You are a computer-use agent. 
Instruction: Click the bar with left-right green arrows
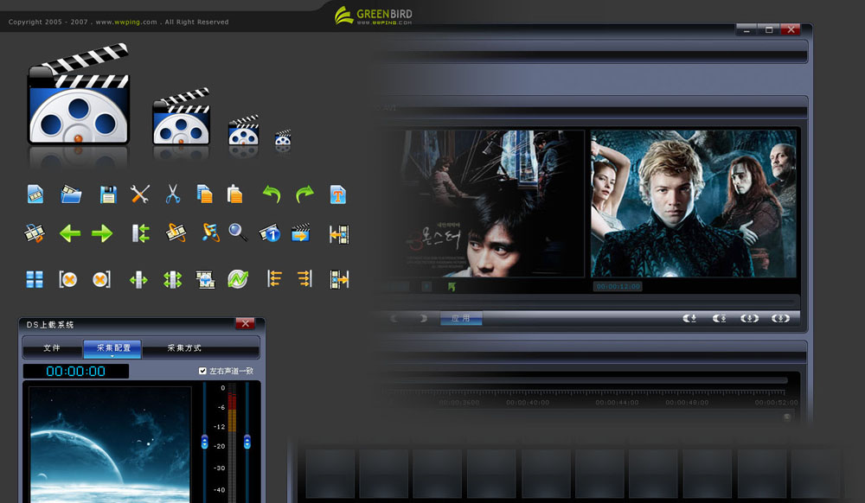pos(138,280)
